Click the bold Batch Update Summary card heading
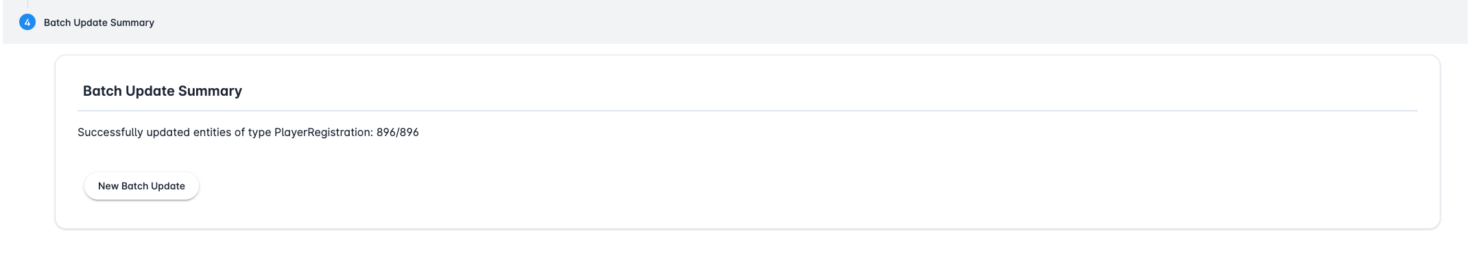Screen dimensions: 1472x253 (x=163, y=91)
